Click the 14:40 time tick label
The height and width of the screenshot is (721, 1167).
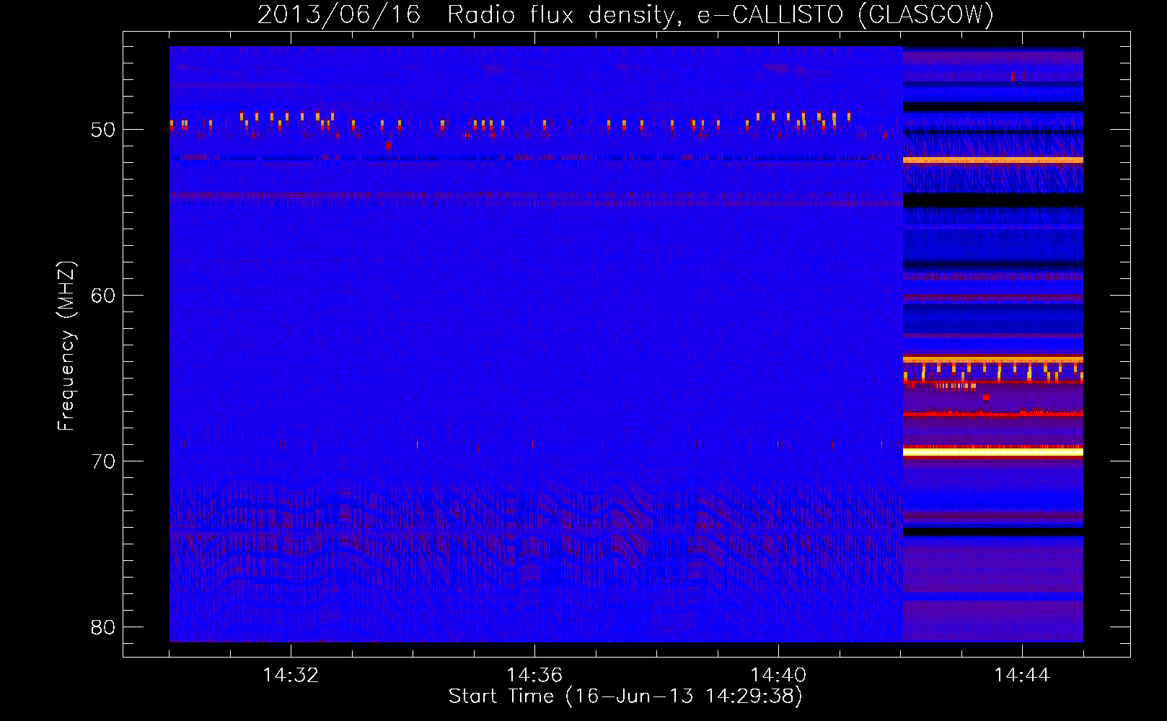point(778,675)
